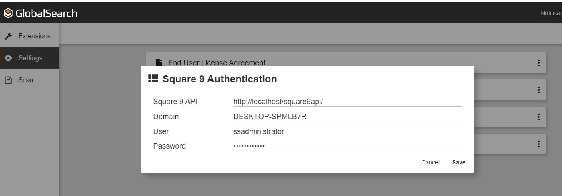
Task: Cancel the authentication dialog
Action: point(430,162)
